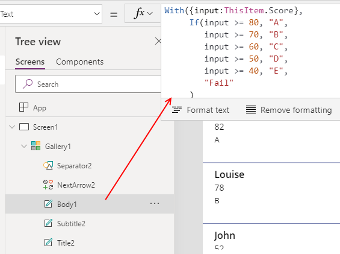
Task: Collapse the Screen1 tree node
Action: coord(12,127)
